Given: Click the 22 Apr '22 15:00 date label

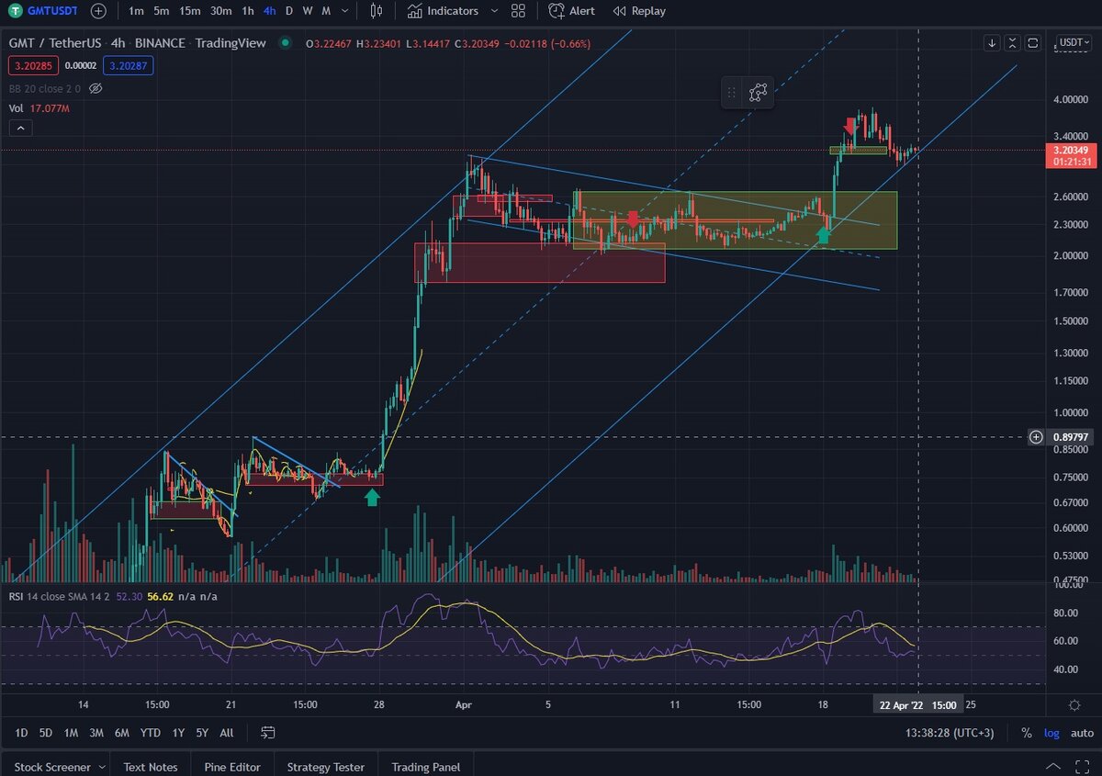Looking at the screenshot, I should (919, 705).
